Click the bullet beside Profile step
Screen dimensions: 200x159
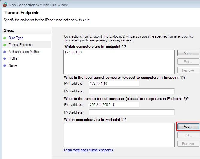pyautogui.click(x=5, y=58)
